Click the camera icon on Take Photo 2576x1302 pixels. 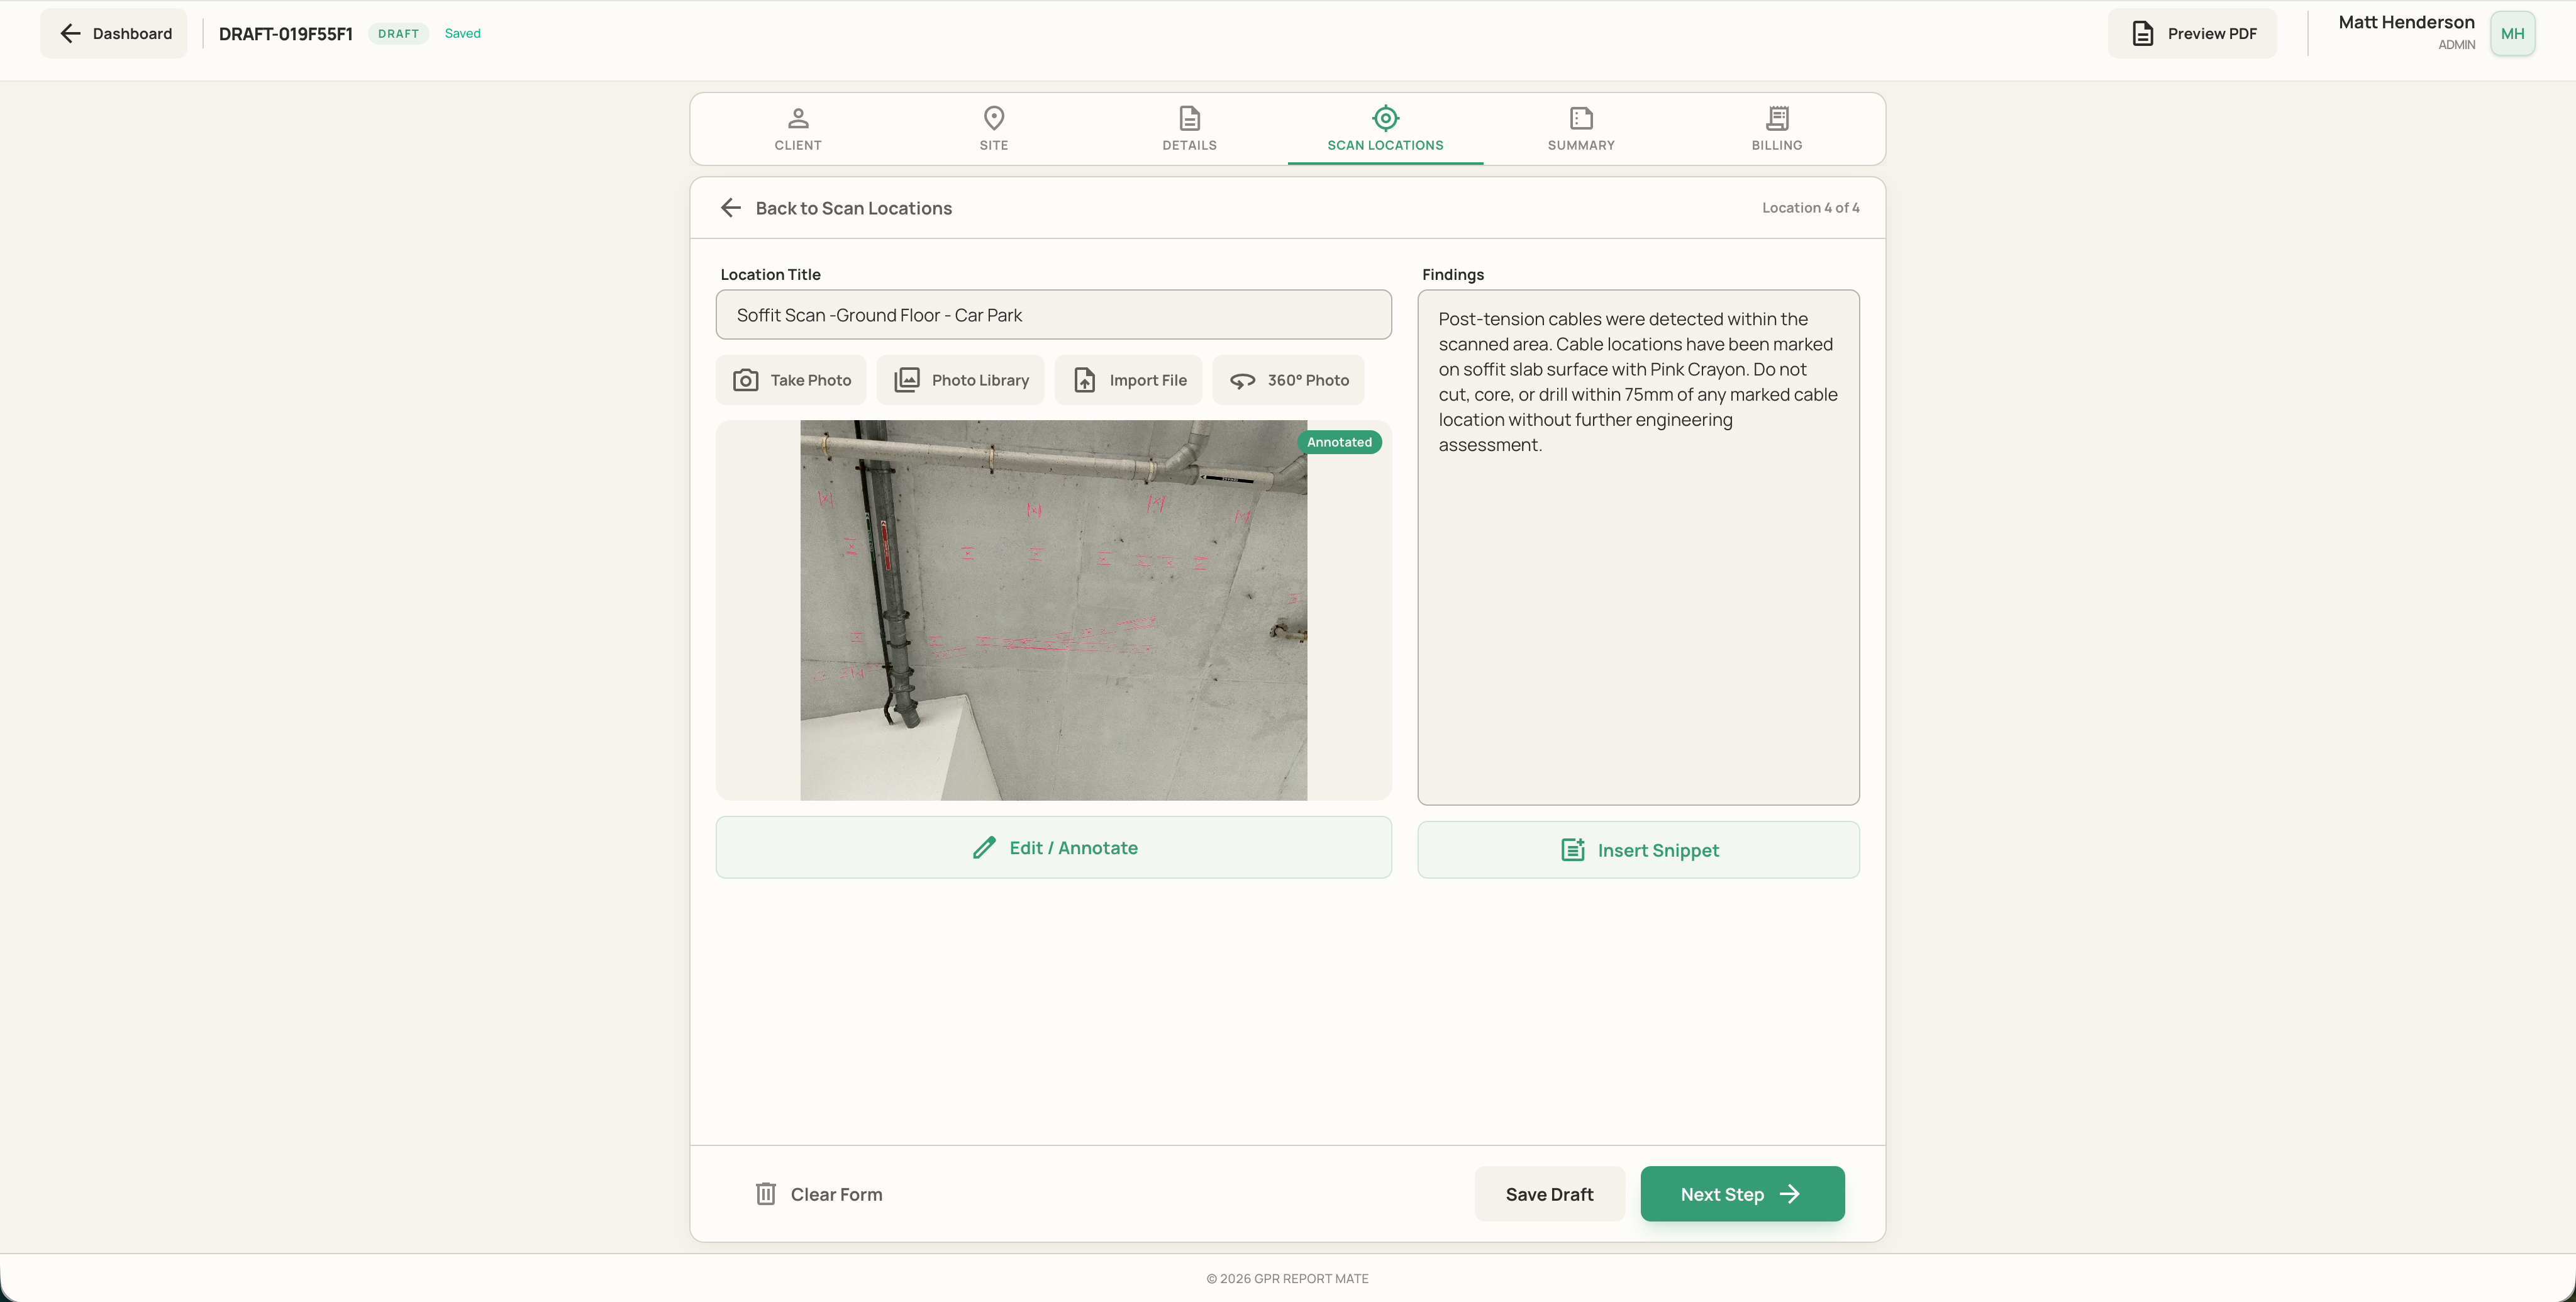(x=745, y=380)
